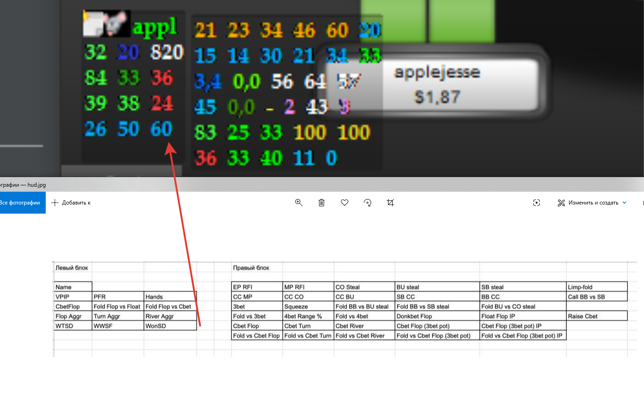The width and height of the screenshot is (644, 393).
Task: Click the green 40 stat in right HUD
Action: 271,158
